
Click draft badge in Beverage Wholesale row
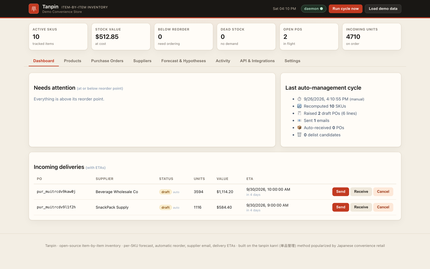(165, 192)
